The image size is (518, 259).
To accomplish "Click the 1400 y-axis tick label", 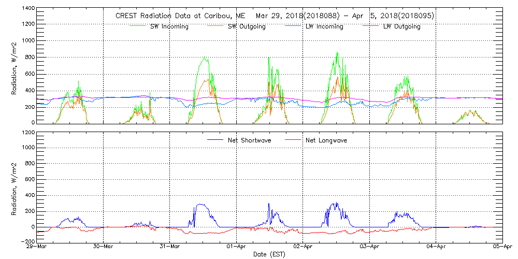I will click(x=28, y=9).
